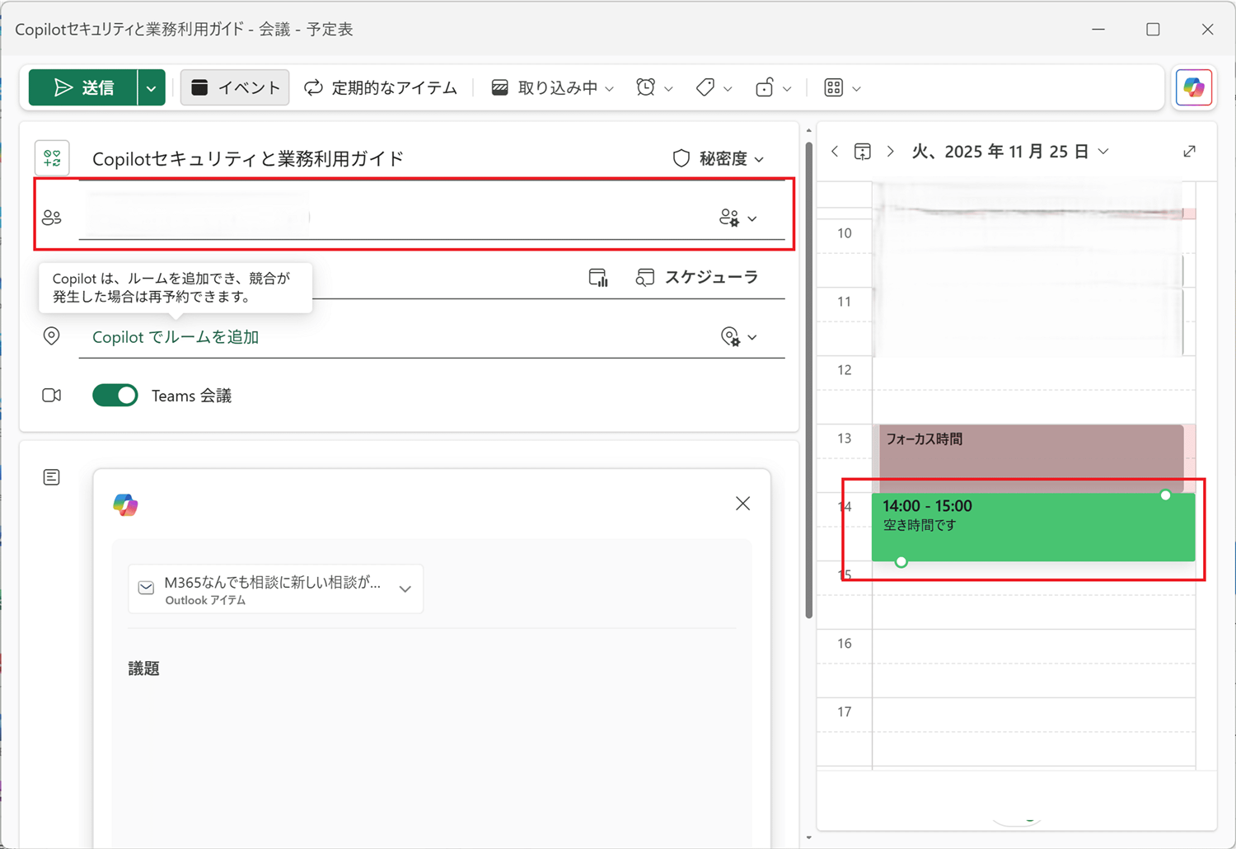Open the 2025 年 11 月 25 日 date picker
The width and height of the screenshot is (1236, 849).
(x=1010, y=152)
